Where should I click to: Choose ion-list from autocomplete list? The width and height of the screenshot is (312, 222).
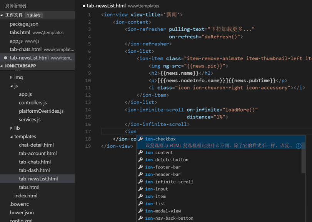[x=219, y=204]
